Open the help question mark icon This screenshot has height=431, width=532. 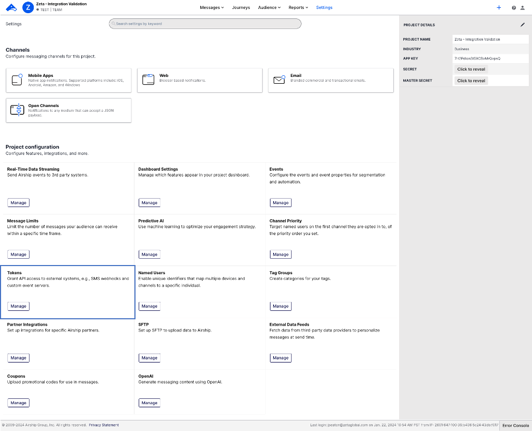pos(514,8)
